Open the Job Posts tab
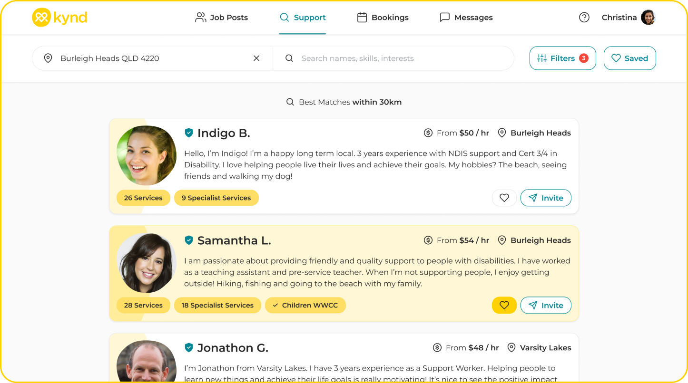688x383 pixels. (222, 18)
